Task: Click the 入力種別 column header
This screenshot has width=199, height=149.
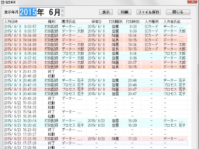Action: pyautogui.click(x=152, y=22)
